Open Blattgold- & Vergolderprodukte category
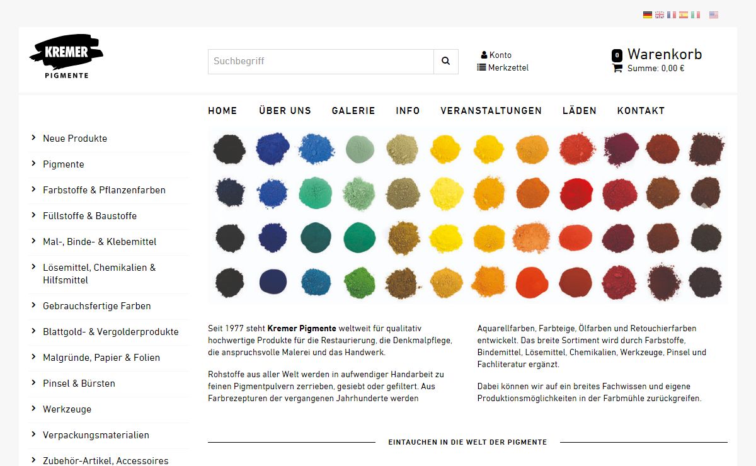The width and height of the screenshot is (756, 466). pos(110,332)
